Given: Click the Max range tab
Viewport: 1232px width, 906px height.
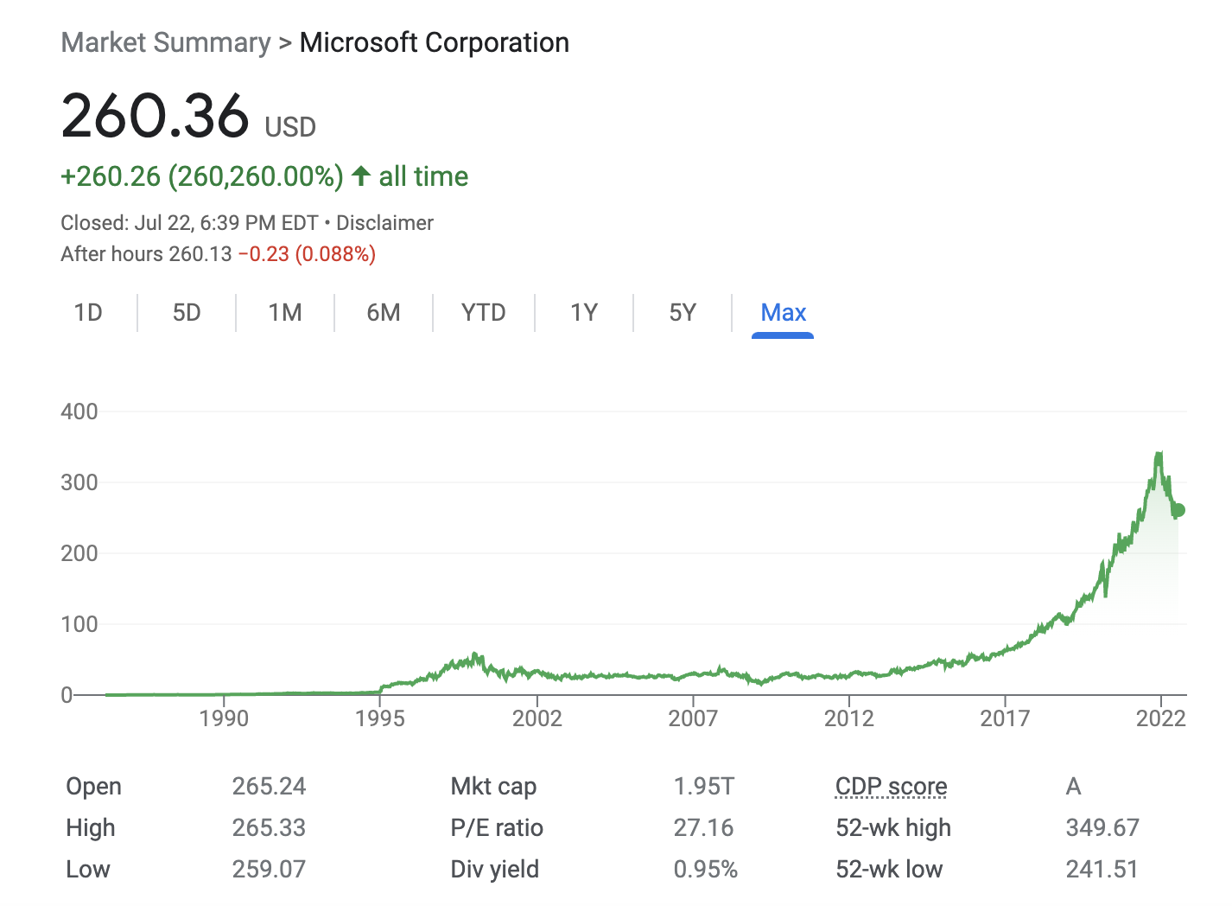Looking at the screenshot, I should point(783,312).
